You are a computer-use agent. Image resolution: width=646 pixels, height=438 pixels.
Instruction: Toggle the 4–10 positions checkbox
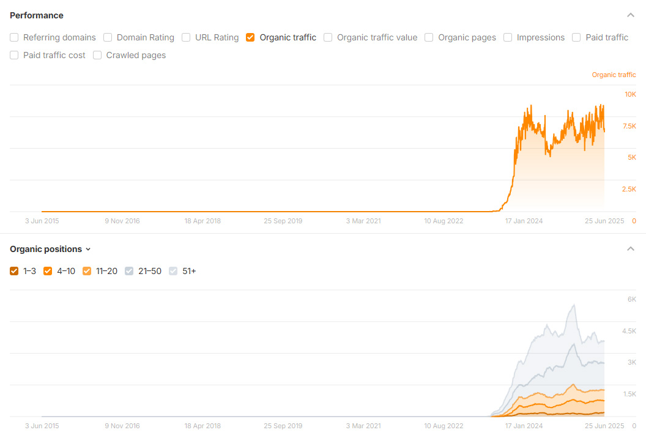coord(48,271)
